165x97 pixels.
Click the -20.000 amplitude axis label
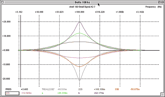point(6,79)
